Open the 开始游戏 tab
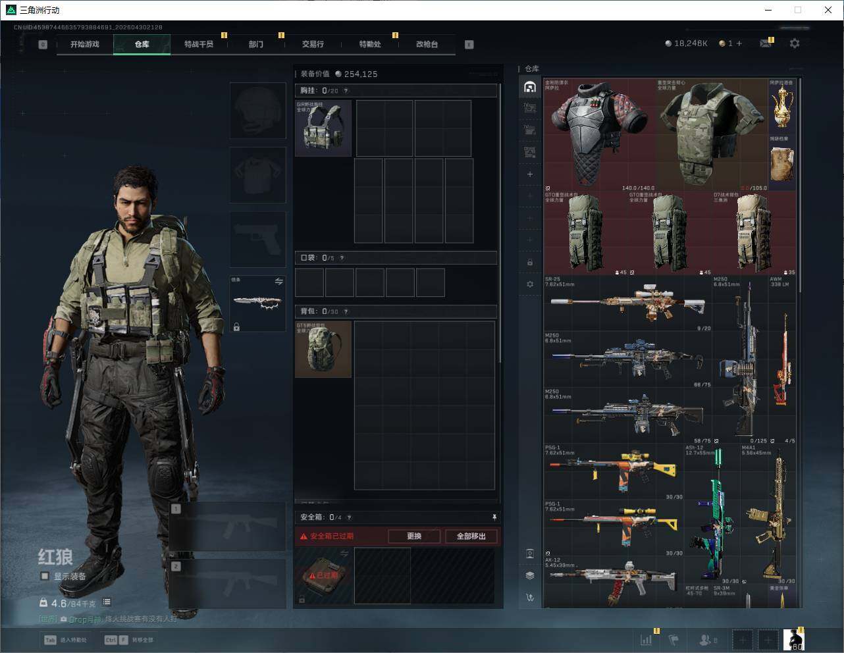This screenshot has width=844, height=653. click(x=85, y=44)
